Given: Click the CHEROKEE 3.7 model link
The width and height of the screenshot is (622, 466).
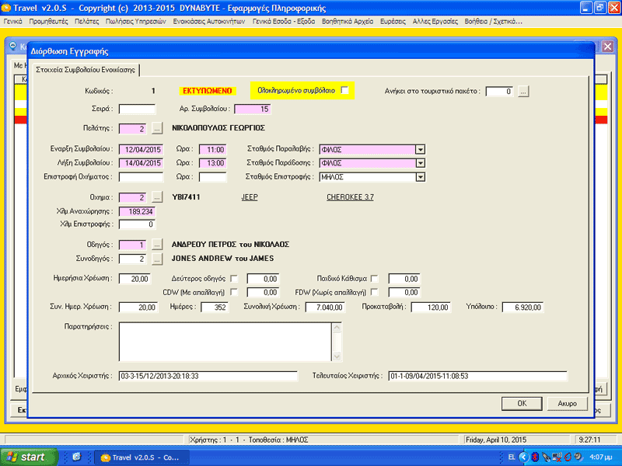Looking at the screenshot, I should point(351,197).
